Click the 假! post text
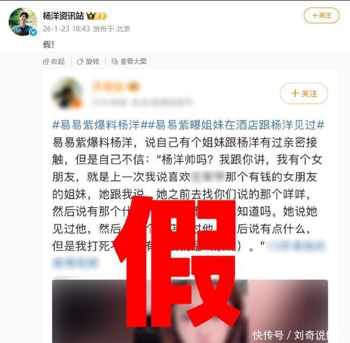Image resolution: width=350 pixels, height=343 pixels. pyautogui.click(x=48, y=45)
